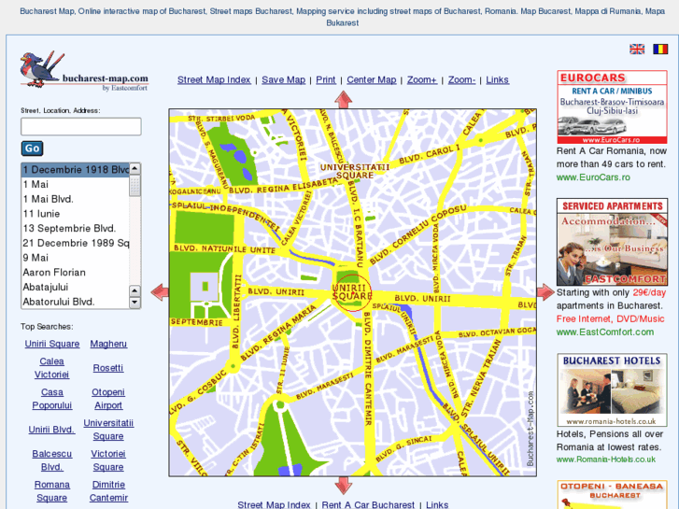Click the Serviced Apartments Eastcomfort banner

point(612,242)
